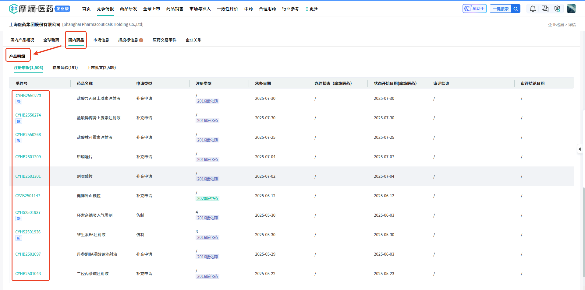The image size is (585, 290).
Task: Expand the collapsed right side panel arrow
Action: pos(580,149)
